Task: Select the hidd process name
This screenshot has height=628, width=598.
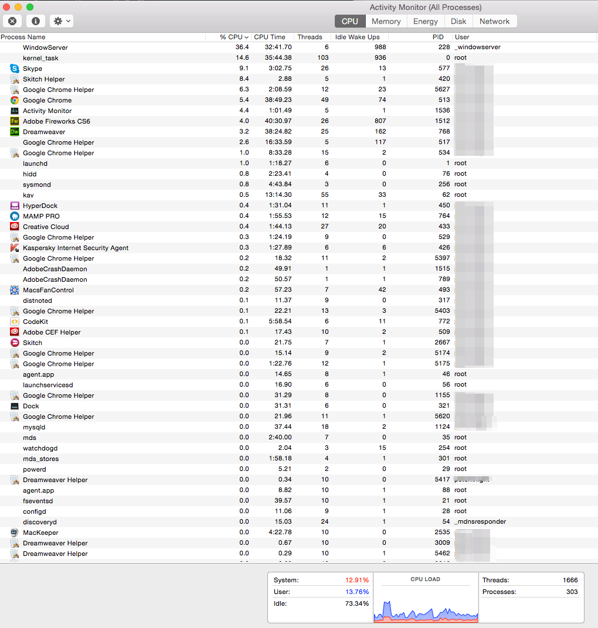Action: (x=30, y=174)
